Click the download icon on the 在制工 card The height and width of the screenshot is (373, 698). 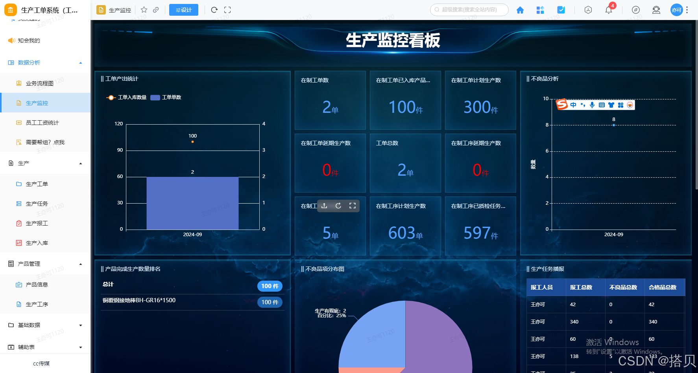tap(324, 206)
